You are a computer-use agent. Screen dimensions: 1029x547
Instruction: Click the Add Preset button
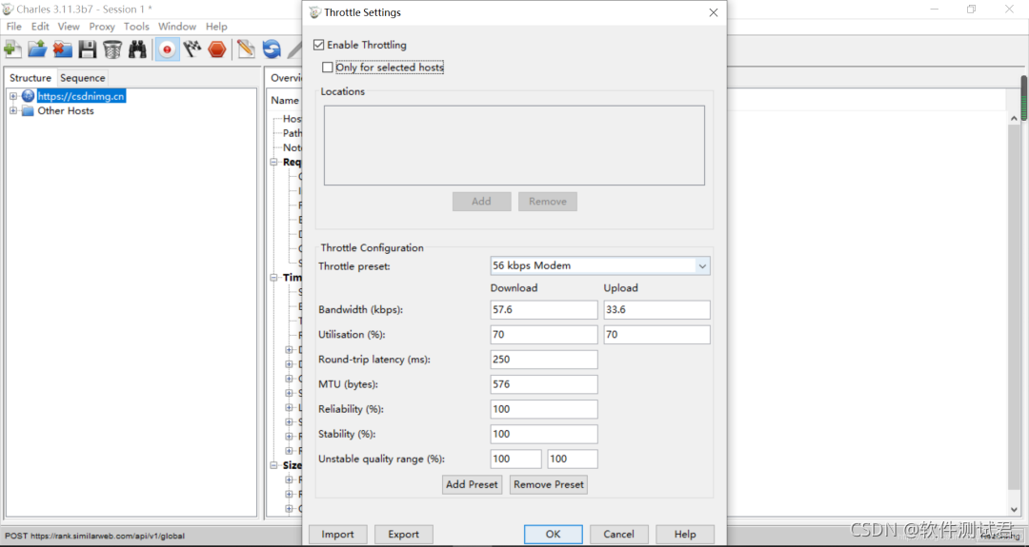[x=472, y=484]
